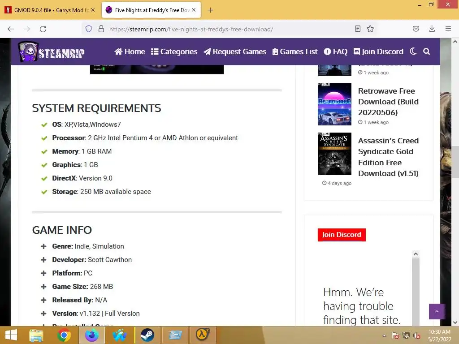Open Games List page

295,52
